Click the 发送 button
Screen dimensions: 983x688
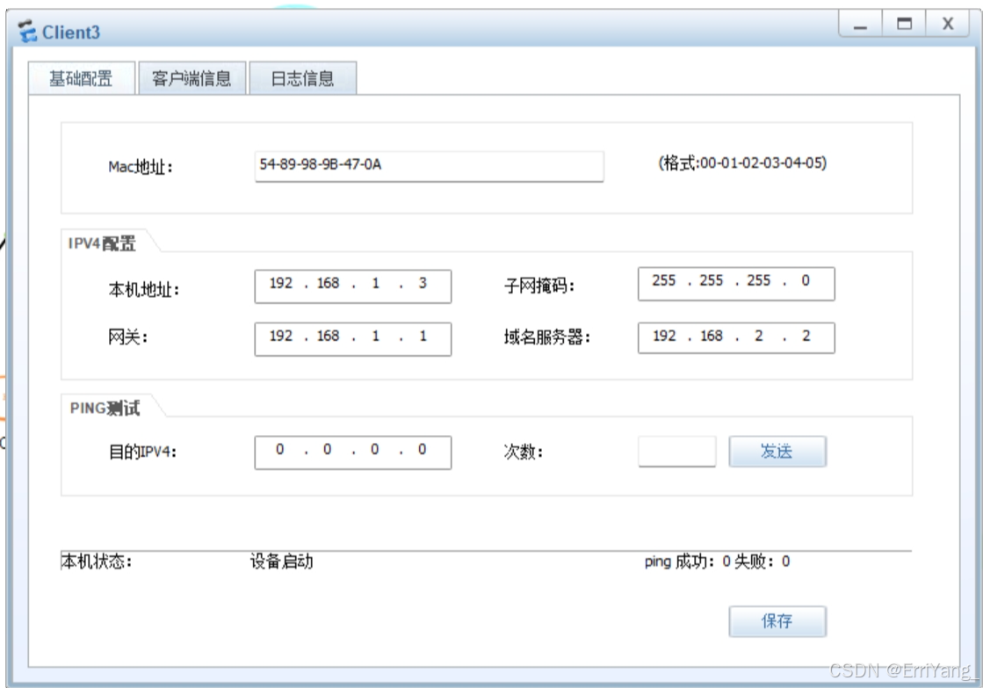pyautogui.click(x=777, y=452)
